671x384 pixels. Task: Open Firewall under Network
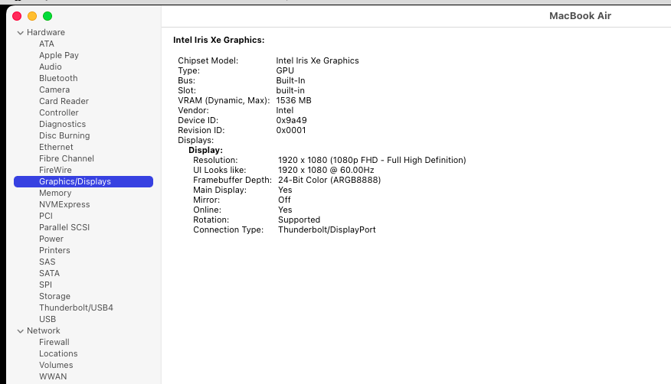click(54, 342)
